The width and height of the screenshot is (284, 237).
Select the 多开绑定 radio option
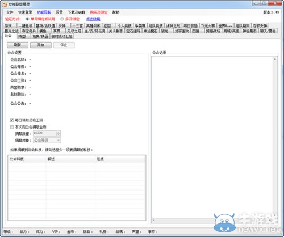coord(62,19)
